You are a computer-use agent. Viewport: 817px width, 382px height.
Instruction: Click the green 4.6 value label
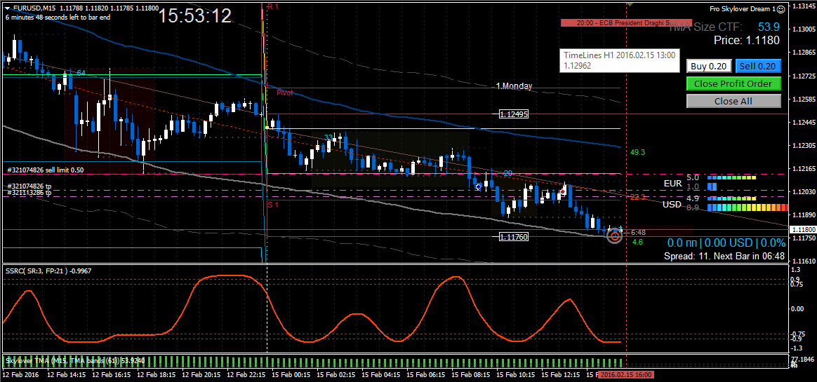coord(637,242)
